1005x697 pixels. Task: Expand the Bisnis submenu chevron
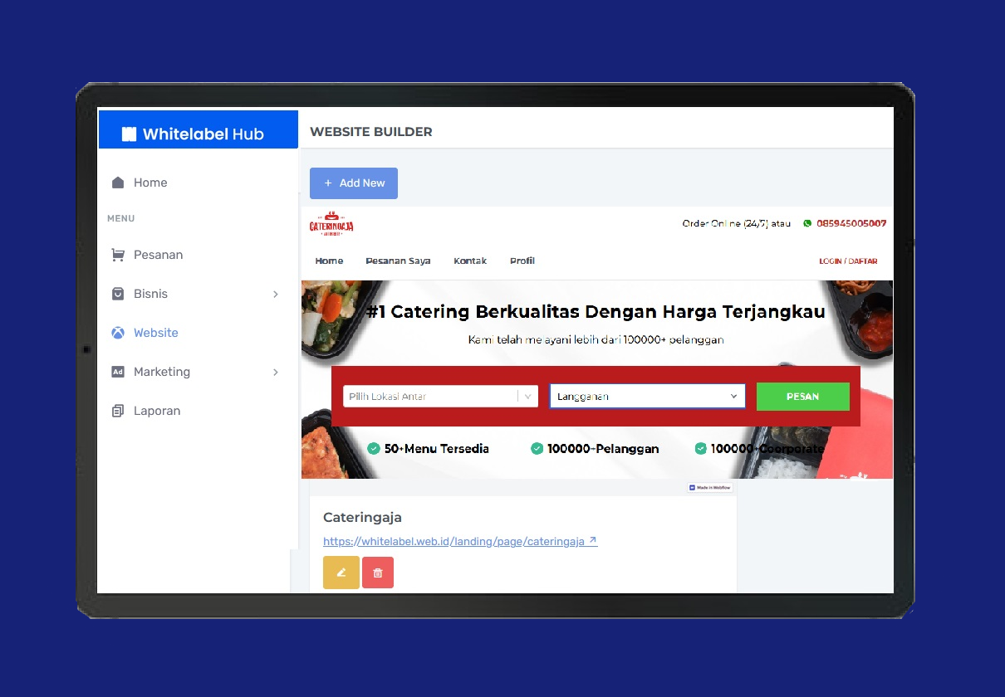[x=276, y=294]
